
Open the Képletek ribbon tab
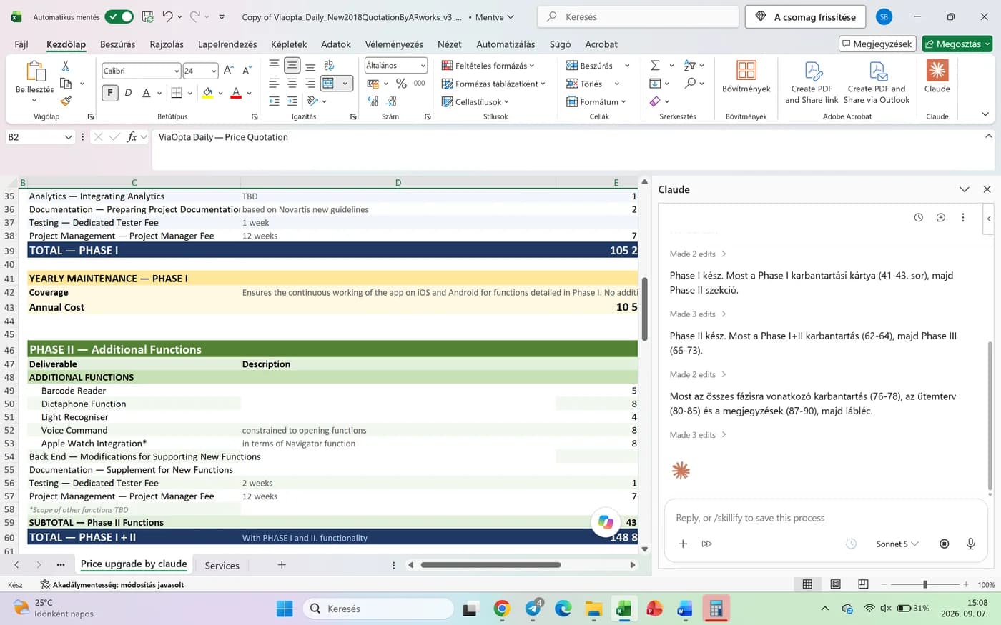(289, 44)
